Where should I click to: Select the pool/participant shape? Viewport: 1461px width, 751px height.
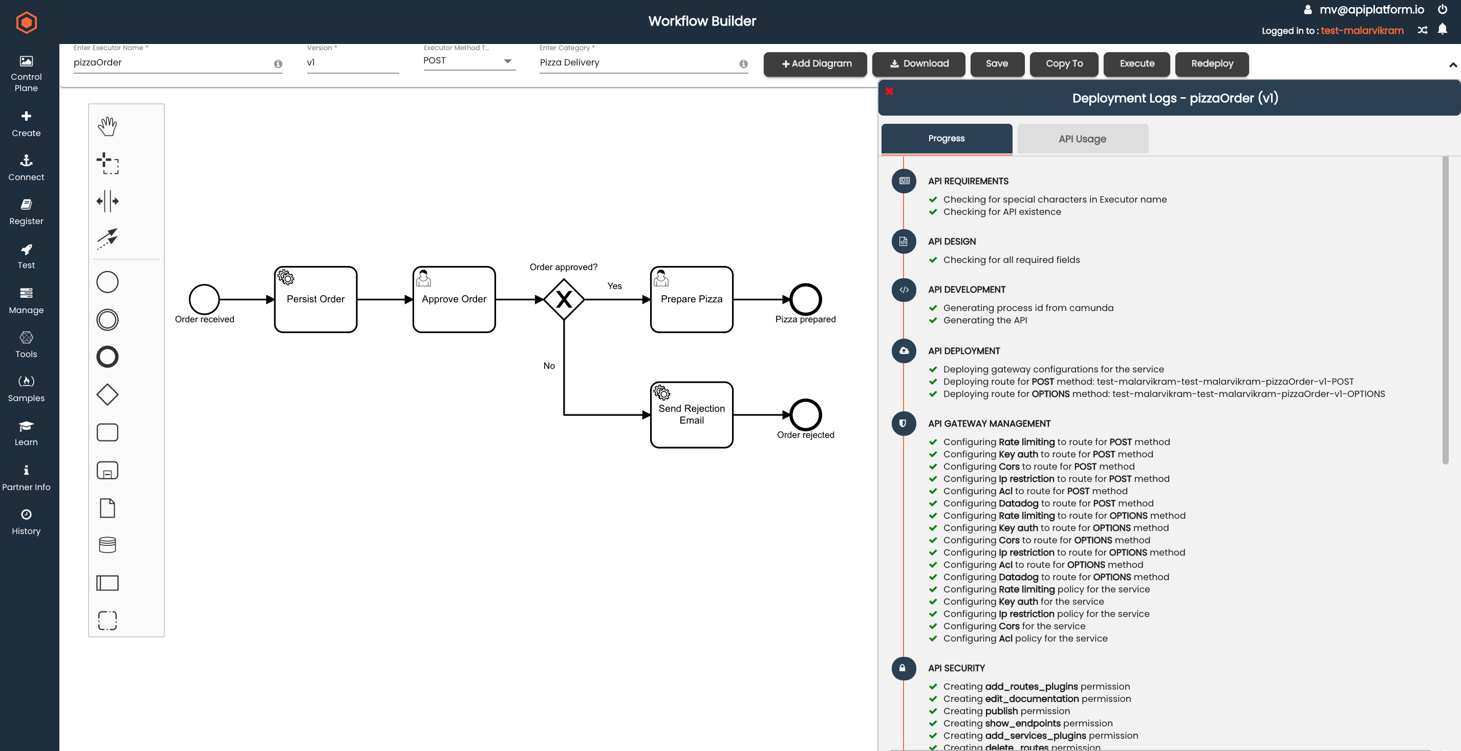pos(107,583)
